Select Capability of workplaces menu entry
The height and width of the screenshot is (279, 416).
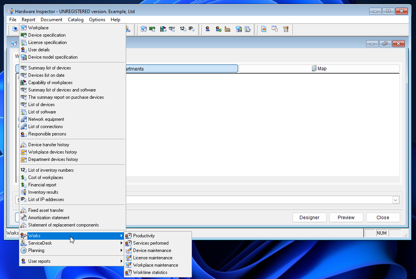pyautogui.click(x=72, y=83)
